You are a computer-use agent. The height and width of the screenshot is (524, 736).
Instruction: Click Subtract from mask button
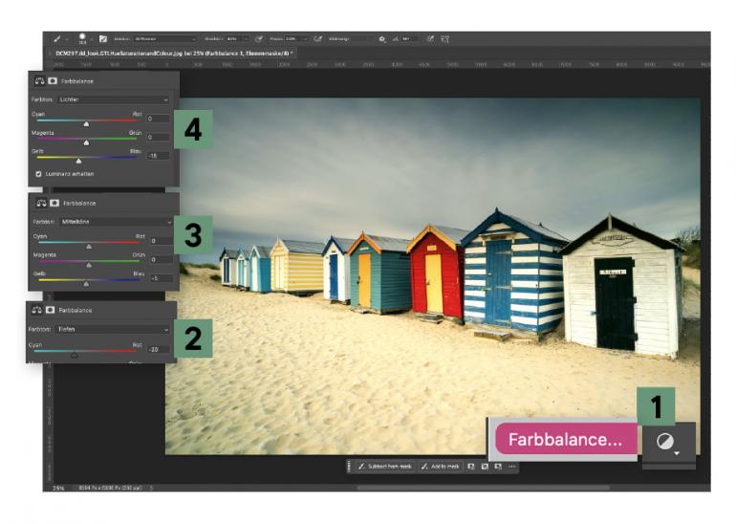click(385, 467)
